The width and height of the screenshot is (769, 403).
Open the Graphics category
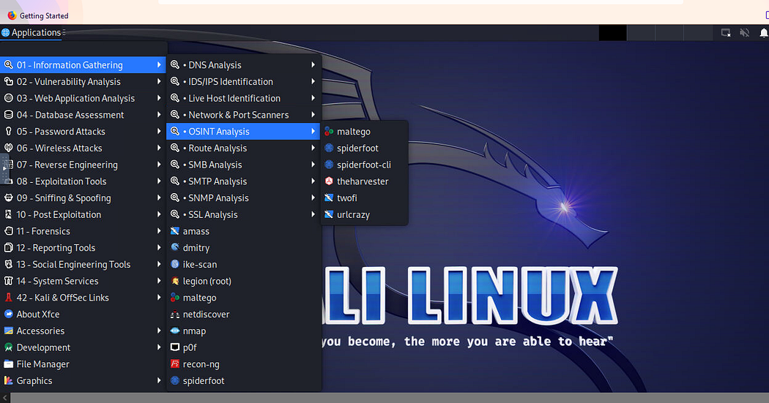pyautogui.click(x=83, y=381)
